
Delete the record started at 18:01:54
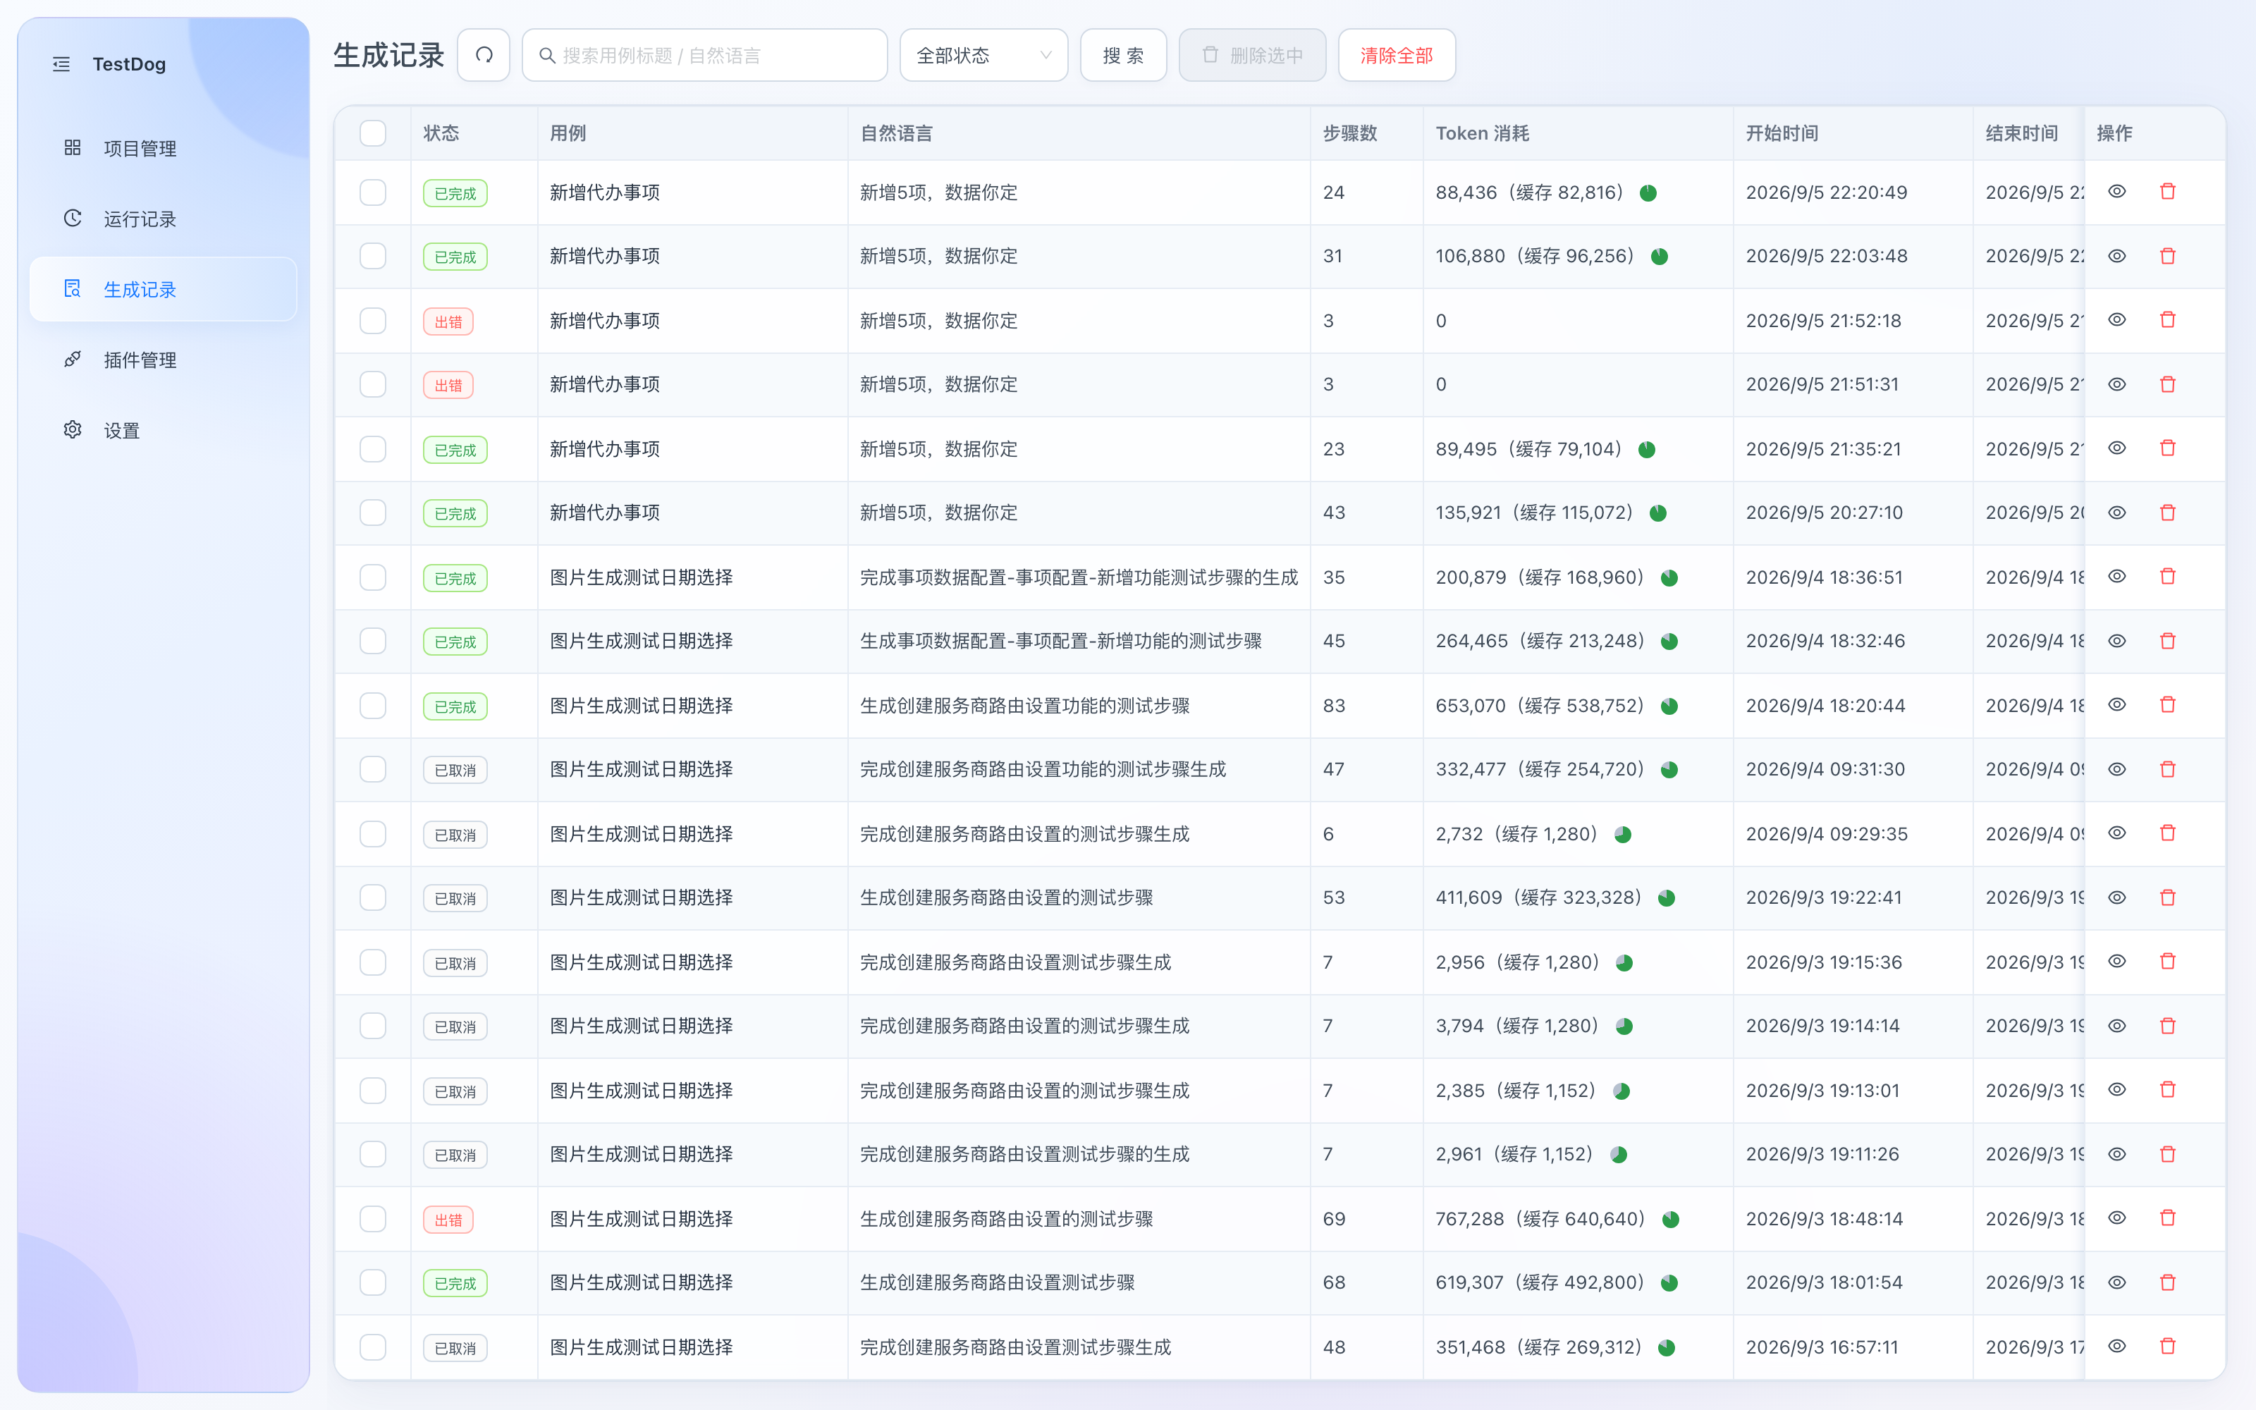click(2167, 1283)
